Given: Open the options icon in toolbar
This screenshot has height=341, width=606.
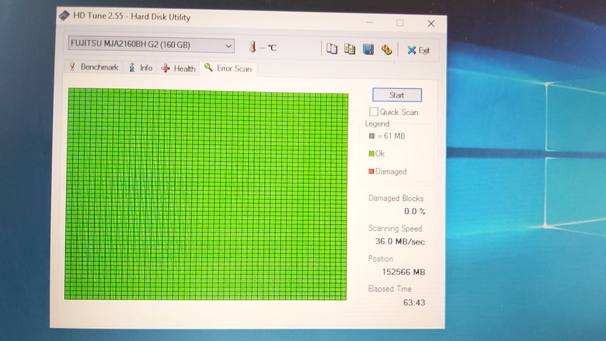Looking at the screenshot, I should point(386,50).
